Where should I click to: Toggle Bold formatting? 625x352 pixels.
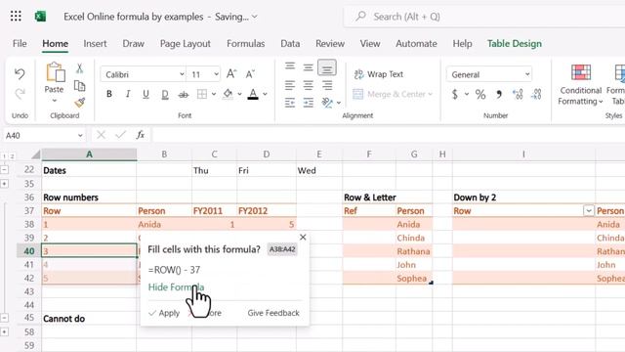108,94
